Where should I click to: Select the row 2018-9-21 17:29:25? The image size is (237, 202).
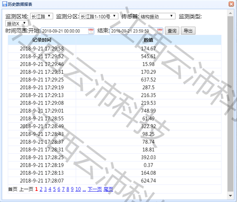click(x=115, y=80)
